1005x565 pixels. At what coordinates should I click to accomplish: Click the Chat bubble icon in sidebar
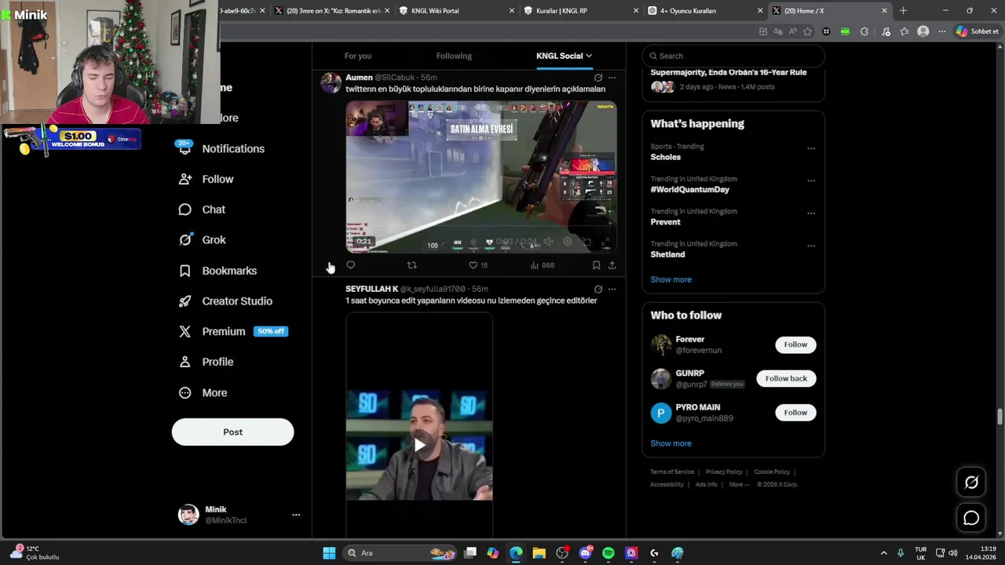point(185,210)
